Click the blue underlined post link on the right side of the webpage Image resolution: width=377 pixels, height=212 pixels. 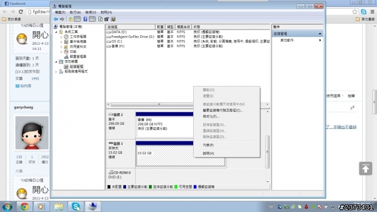click(x=341, y=127)
